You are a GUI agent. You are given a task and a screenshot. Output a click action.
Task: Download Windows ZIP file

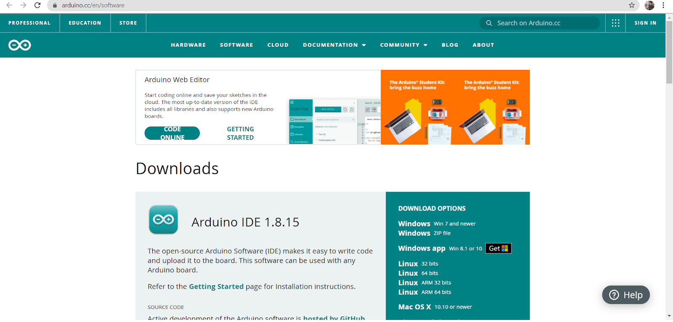tap(424, 233)
